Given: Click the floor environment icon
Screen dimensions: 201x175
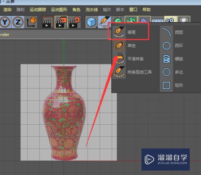Looking at the screenshot, I should pos(158,20).
